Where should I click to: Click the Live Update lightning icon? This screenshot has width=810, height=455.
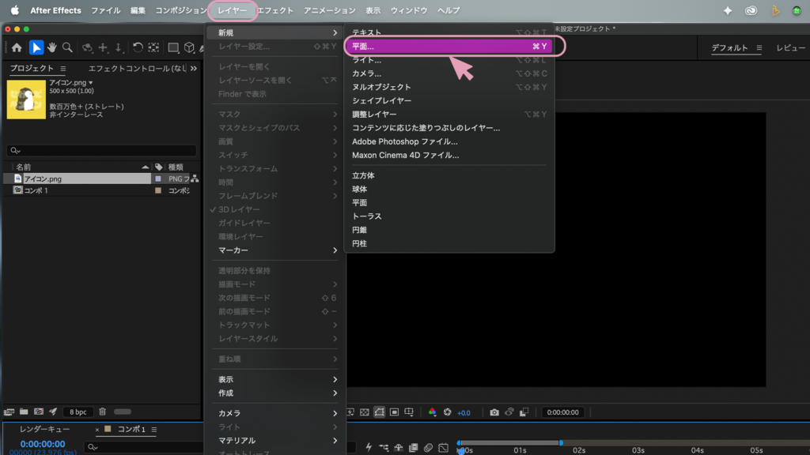369,447
